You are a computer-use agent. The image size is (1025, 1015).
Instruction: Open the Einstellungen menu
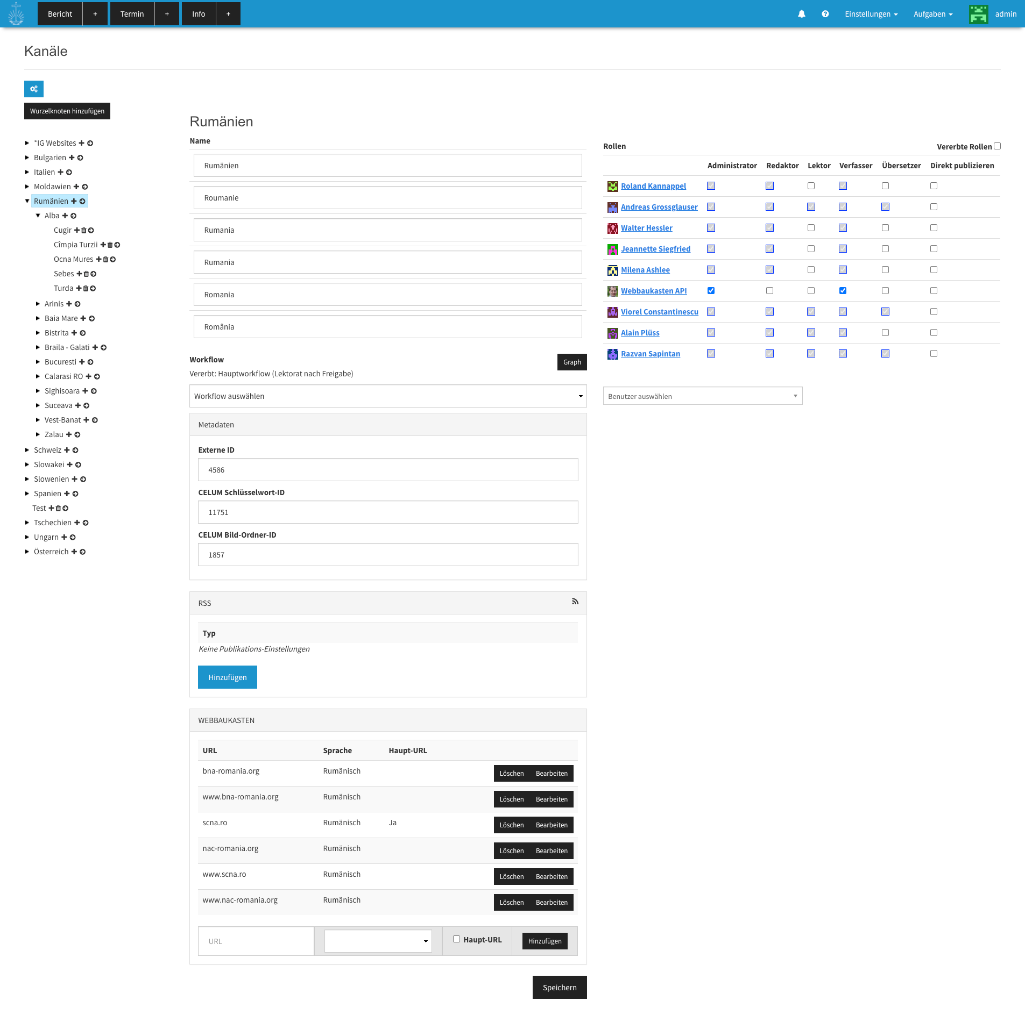coord(870,14)
